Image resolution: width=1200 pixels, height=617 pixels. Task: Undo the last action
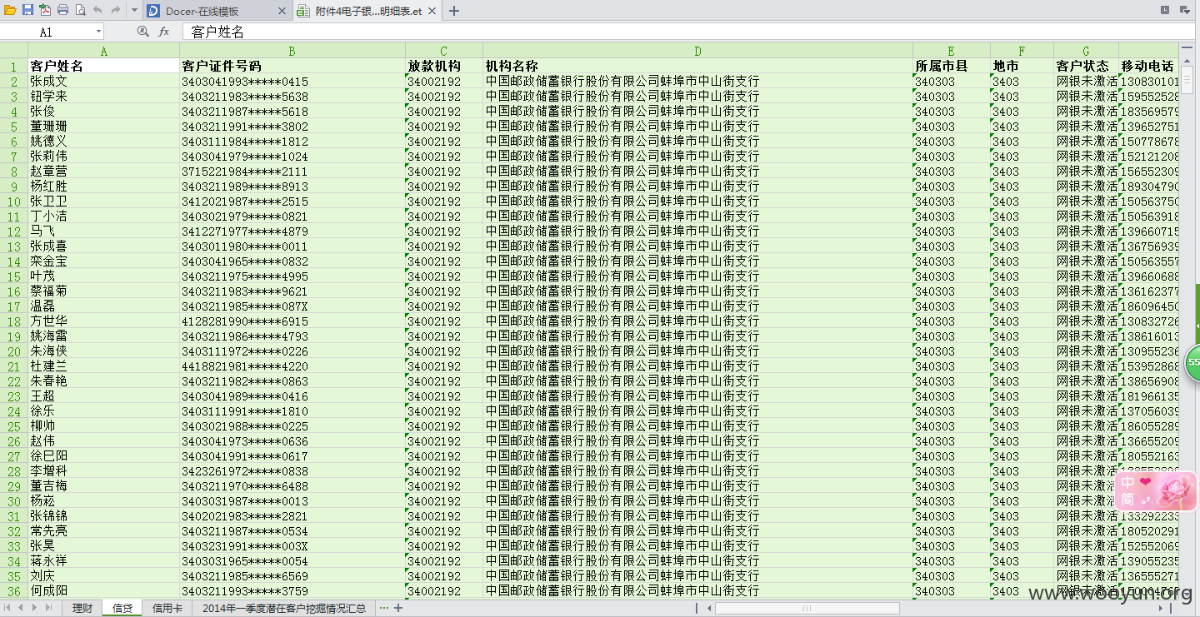tap(97, 10)
